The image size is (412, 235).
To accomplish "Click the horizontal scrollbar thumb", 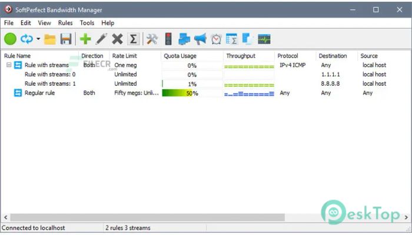I will tap(147, 217).
